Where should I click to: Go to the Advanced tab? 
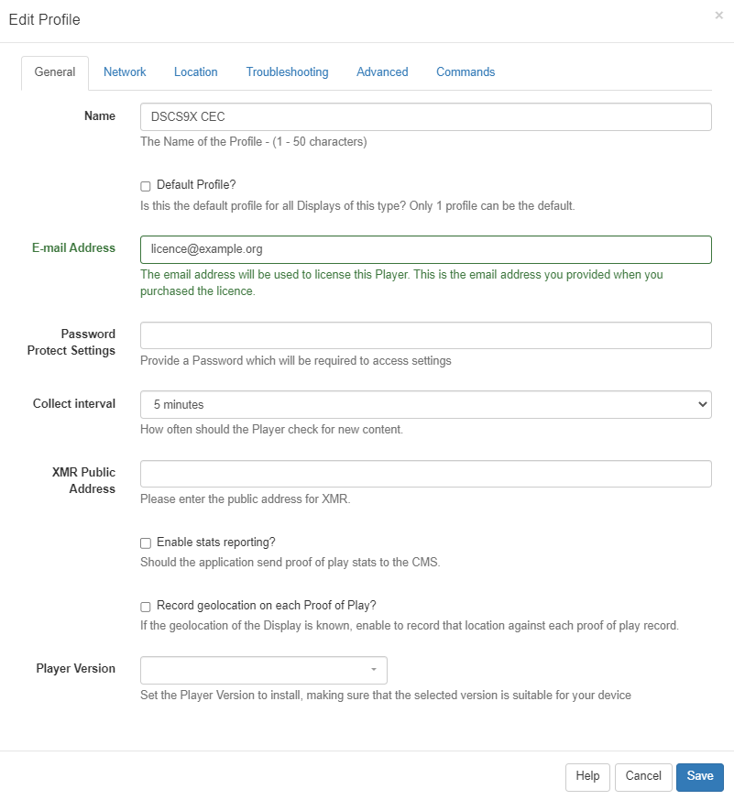tap(382, 72)
